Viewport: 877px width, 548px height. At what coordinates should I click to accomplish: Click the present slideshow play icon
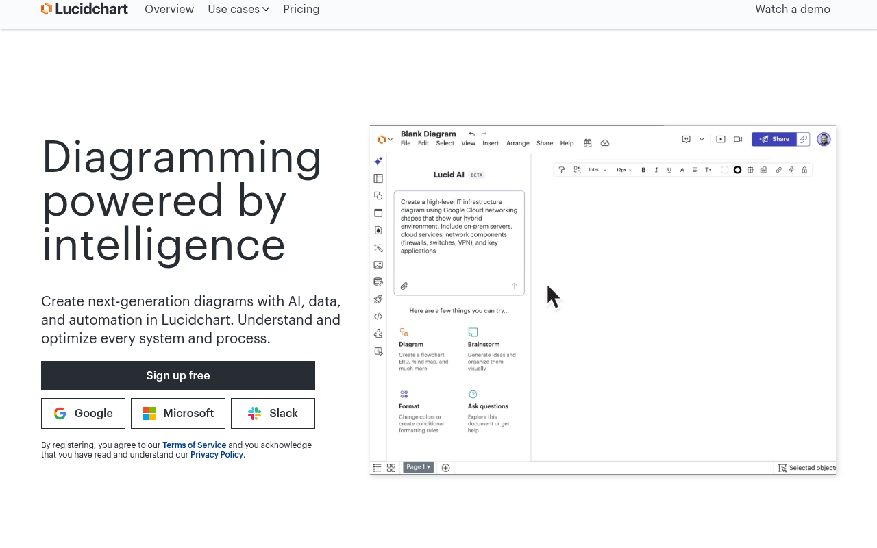[721, 139]
